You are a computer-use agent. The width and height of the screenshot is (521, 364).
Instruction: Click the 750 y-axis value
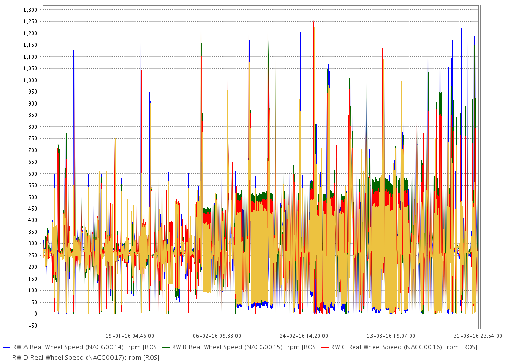point(33,138)
